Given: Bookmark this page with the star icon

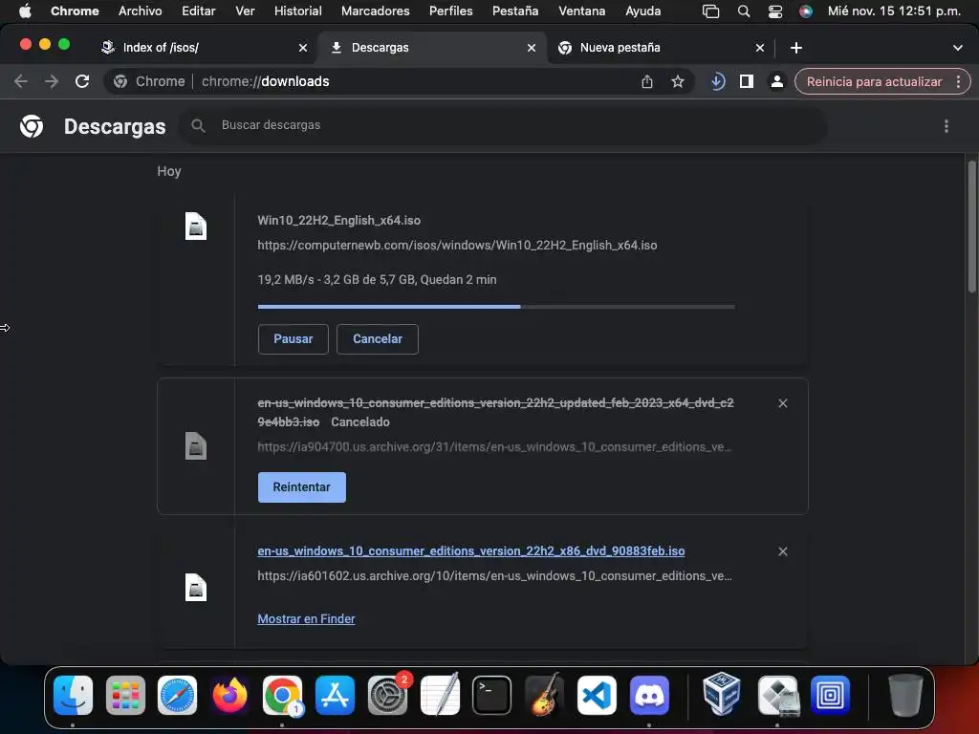Looking at the screenshot, I should click(x=678, y=81).
